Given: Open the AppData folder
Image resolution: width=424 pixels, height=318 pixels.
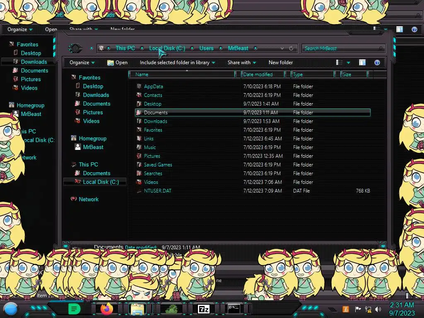Looking at the screenshot, I should tap(153, 87).
